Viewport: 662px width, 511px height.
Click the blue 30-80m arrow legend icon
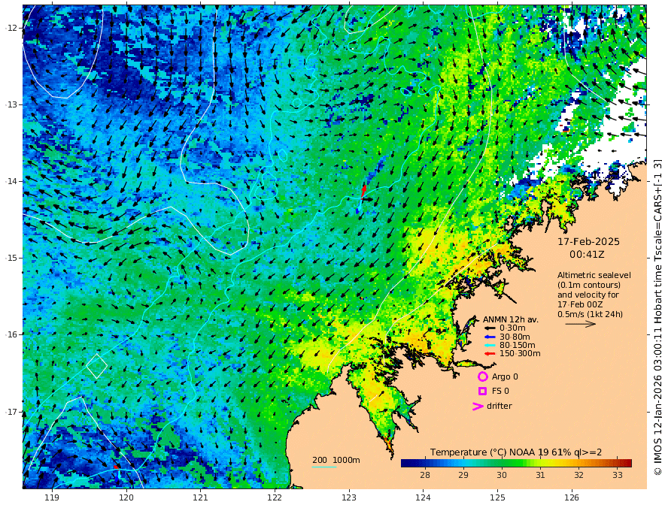point(489,337)
